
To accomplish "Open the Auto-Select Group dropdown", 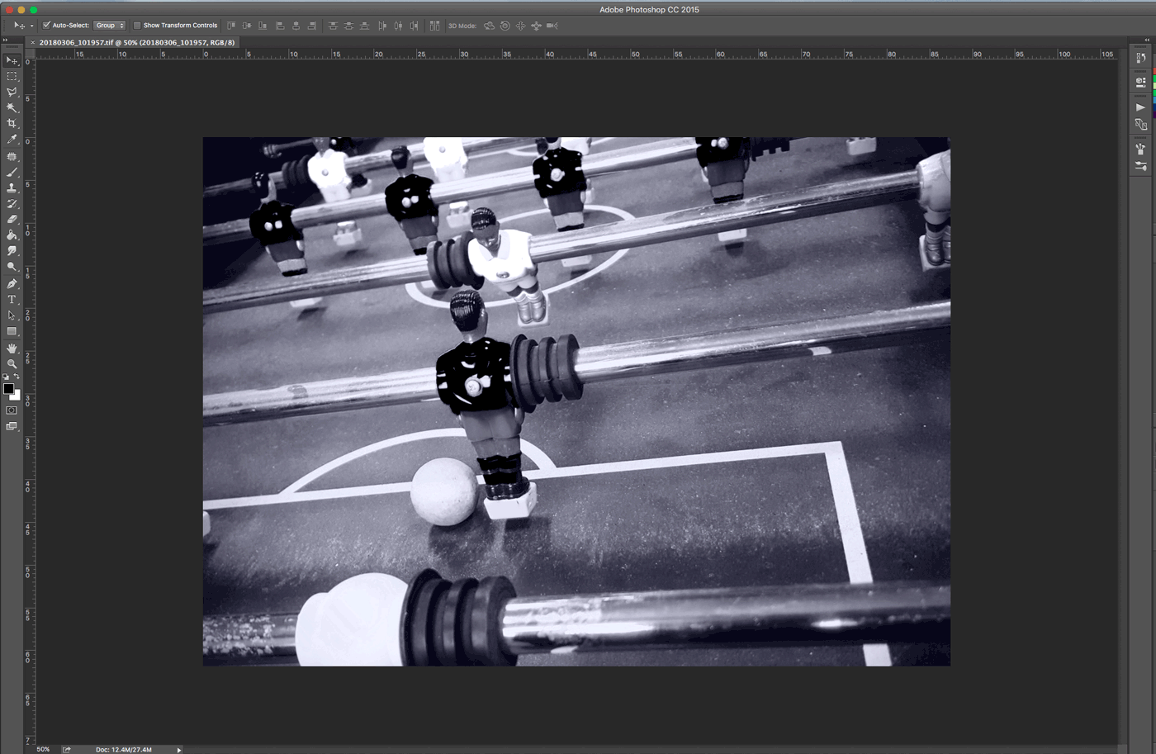I will 108,26.
